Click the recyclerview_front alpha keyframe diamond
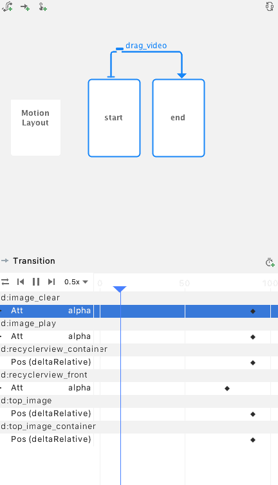This screenshot has height=485, width=278. coord(227,388)
